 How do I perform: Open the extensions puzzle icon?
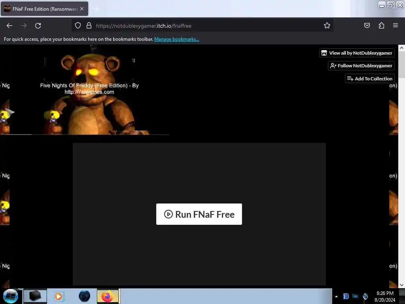coord(381,25)
